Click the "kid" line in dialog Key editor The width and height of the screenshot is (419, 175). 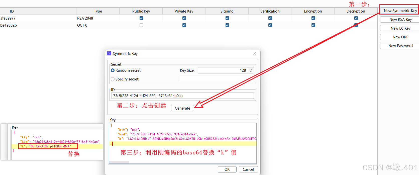click(x=158, y=134)
